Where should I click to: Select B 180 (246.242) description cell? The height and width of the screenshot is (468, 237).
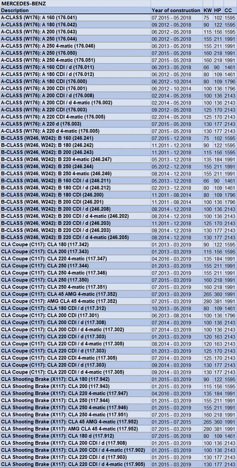75,145
